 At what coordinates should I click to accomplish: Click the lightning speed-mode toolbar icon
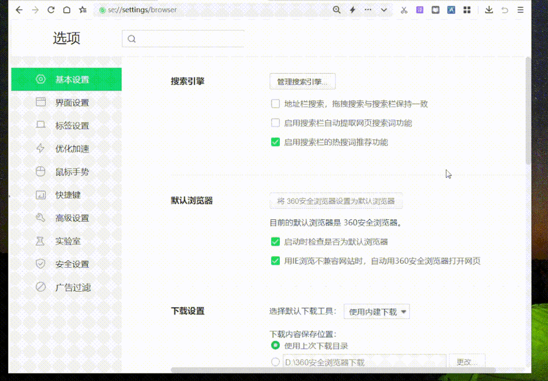coord(352,10)
